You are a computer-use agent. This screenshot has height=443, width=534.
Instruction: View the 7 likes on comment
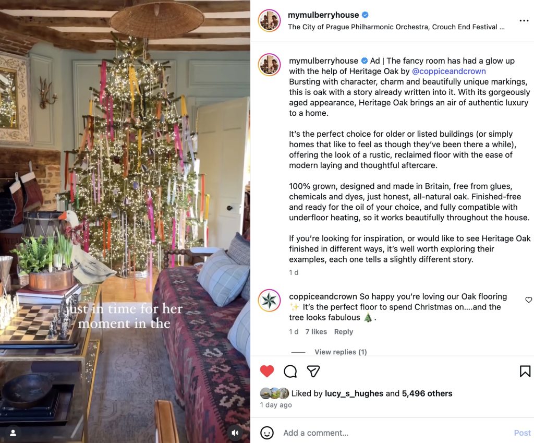[x=315, y=331]
